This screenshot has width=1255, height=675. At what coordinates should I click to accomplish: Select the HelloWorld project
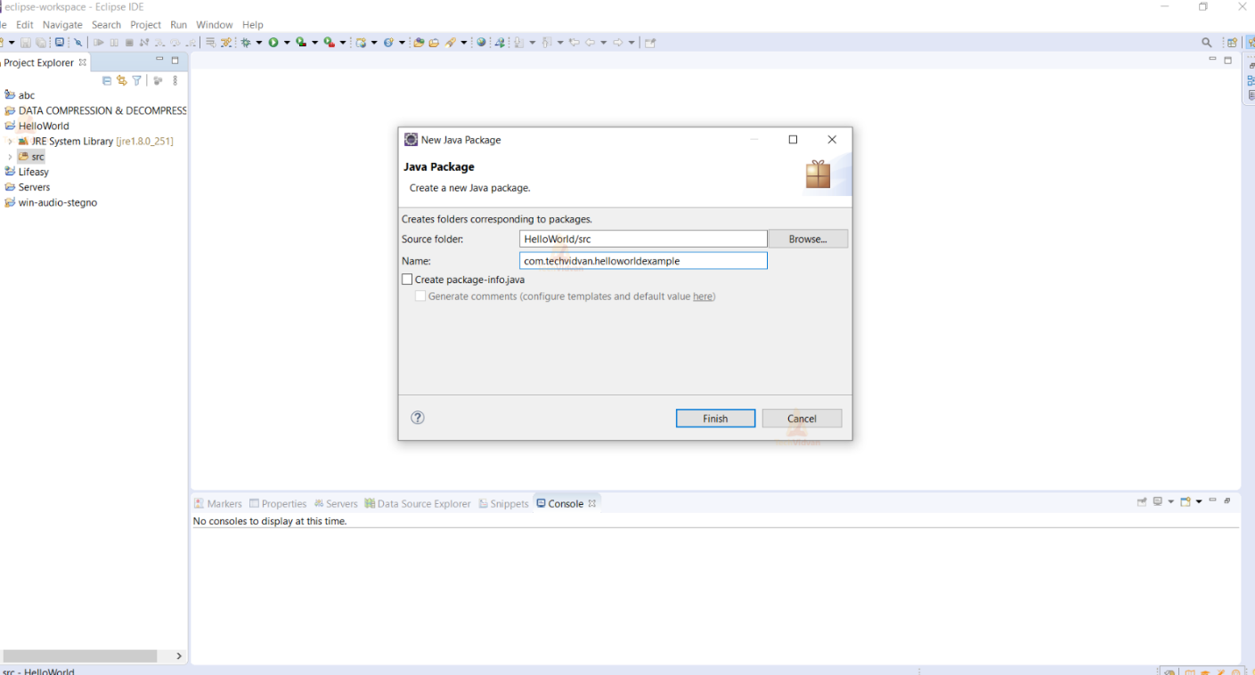pyautogui.click(x=37, y=126)
